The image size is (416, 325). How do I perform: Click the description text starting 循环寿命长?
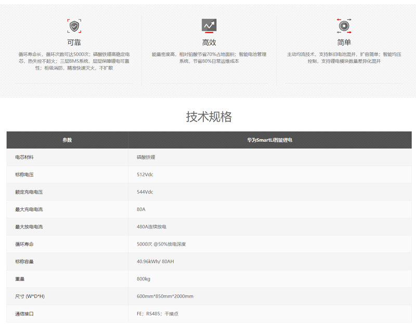74,61
